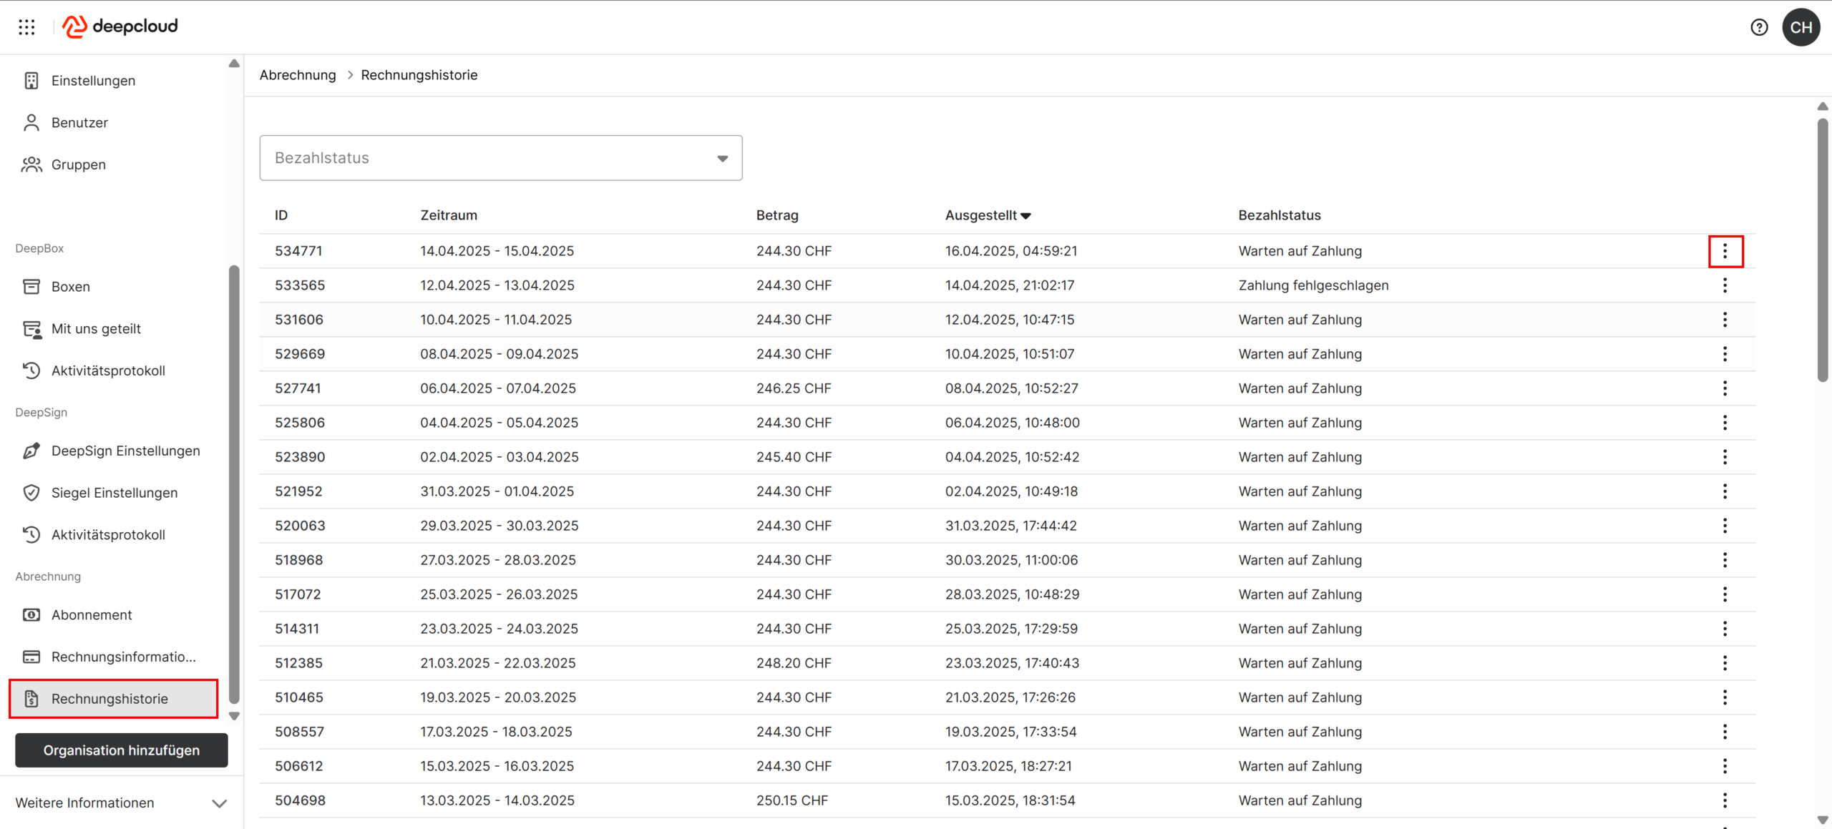Open three-dot menu for invoice 533565
Image resolution: width=1832 pixels, height=829 pixels.
coord(1725,285)
